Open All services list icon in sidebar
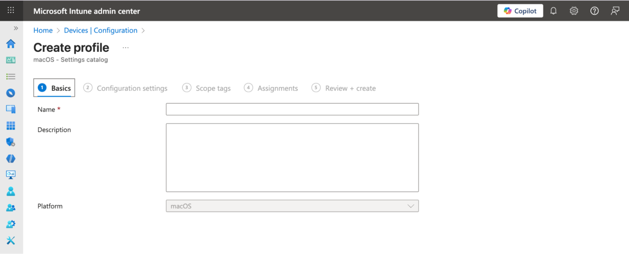 coord(11,76)
